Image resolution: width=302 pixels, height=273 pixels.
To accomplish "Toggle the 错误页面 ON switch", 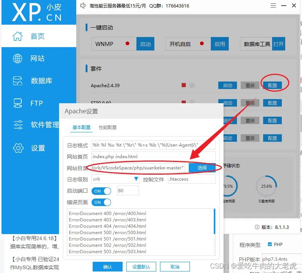I will point(101,202).
